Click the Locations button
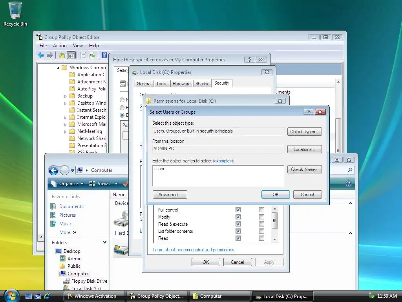Screen dimensions: 402x302 click(304, 149)
